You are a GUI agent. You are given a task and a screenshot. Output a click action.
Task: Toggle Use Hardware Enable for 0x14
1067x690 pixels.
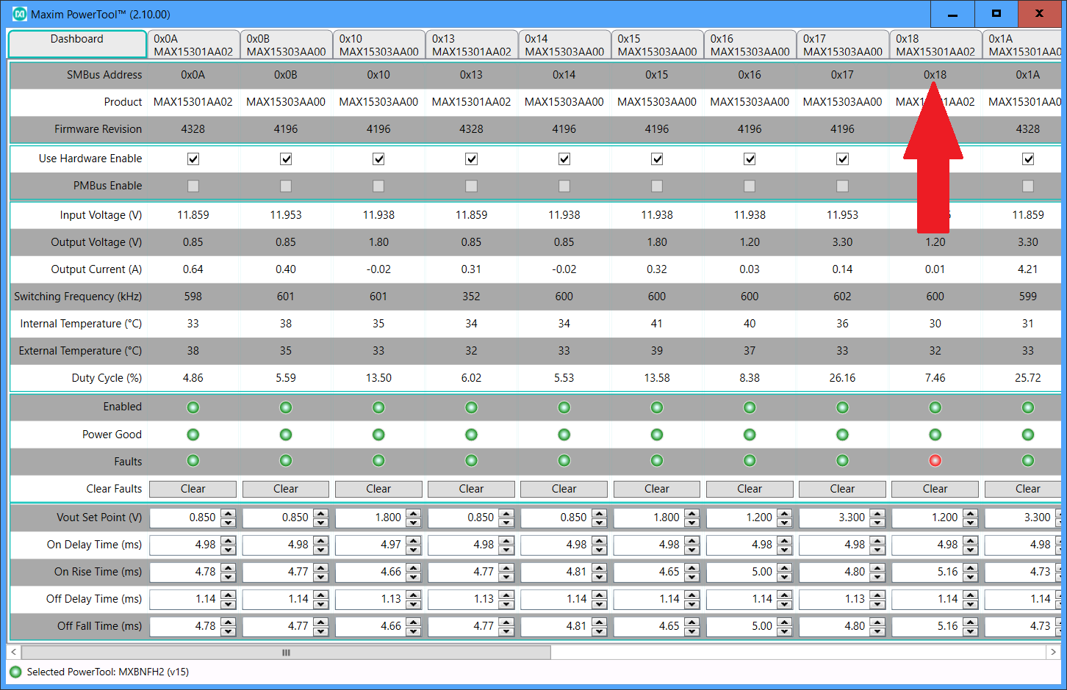(x=564, y=159)
